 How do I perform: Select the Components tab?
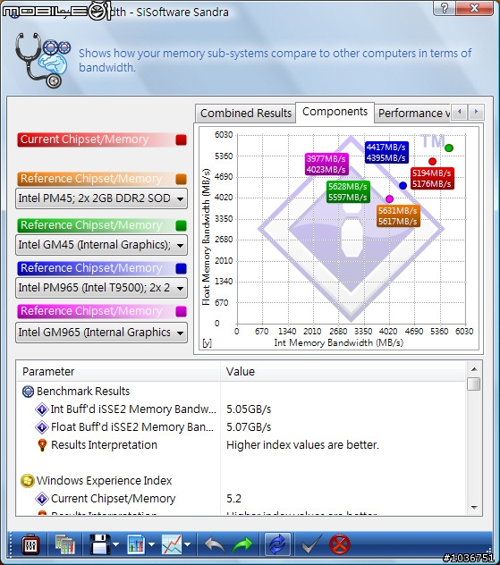point(335,112)
